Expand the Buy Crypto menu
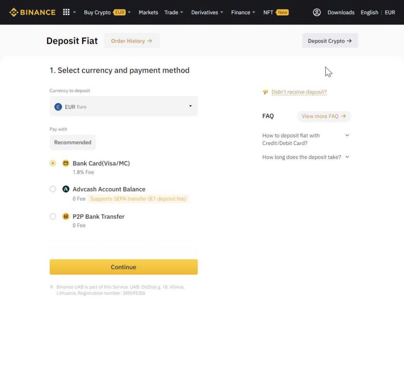This screenshot has width=404, height=373. click(x=107, y=12)
